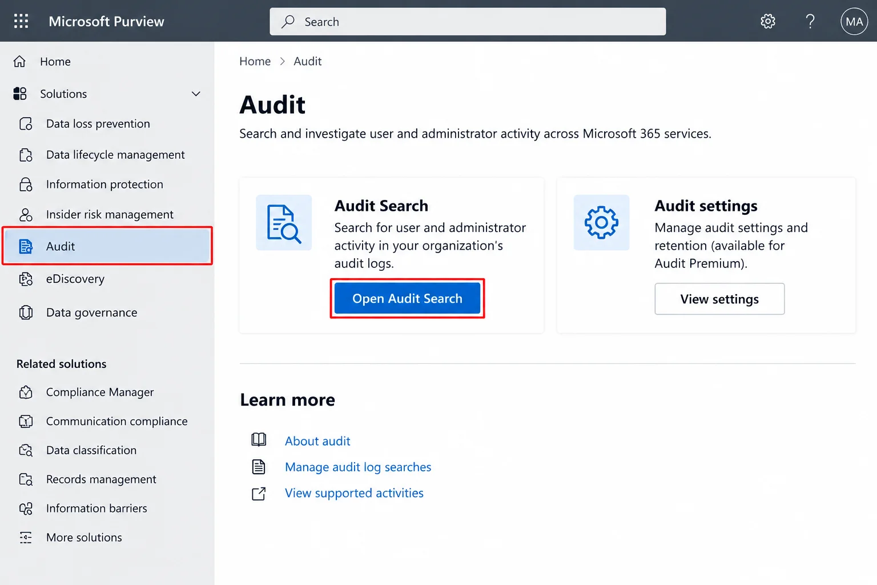Click Home in the breadcrumb

tap(255, 61)
